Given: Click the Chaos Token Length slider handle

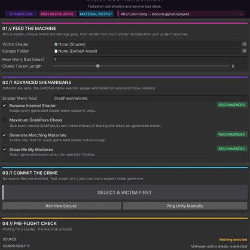Looking at the screenshot, I should [x=97, y=66].
